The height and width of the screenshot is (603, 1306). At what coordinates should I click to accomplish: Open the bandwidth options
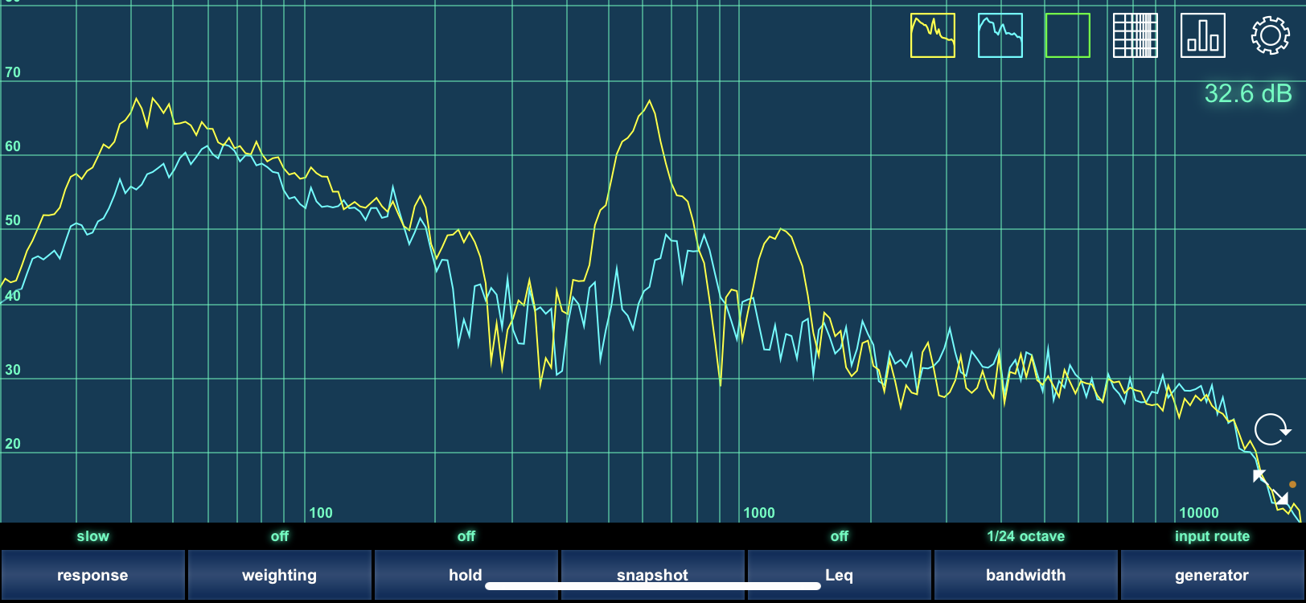pos(1025,574)
